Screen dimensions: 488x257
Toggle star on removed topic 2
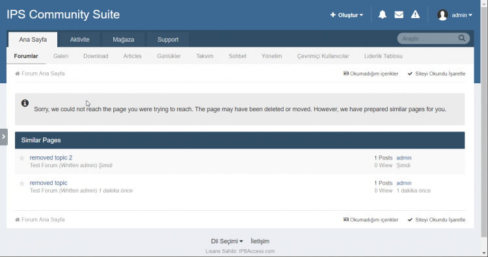[x=21, y=158]
